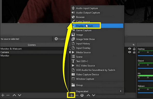
Task: Adjust the Mic volume slider
Action: pyautogui.click(x=145, y=81)
